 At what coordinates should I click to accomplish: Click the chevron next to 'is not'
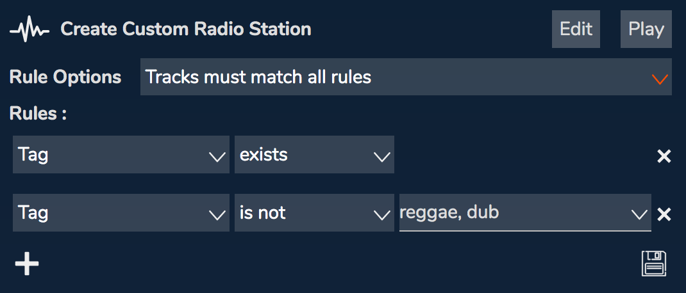382,214
